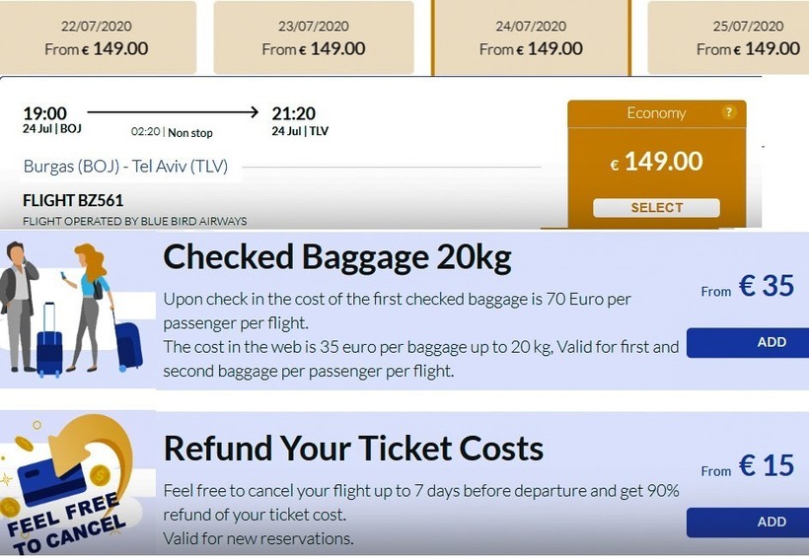Choose the 24/07/2020 date tab

point(531,37)
